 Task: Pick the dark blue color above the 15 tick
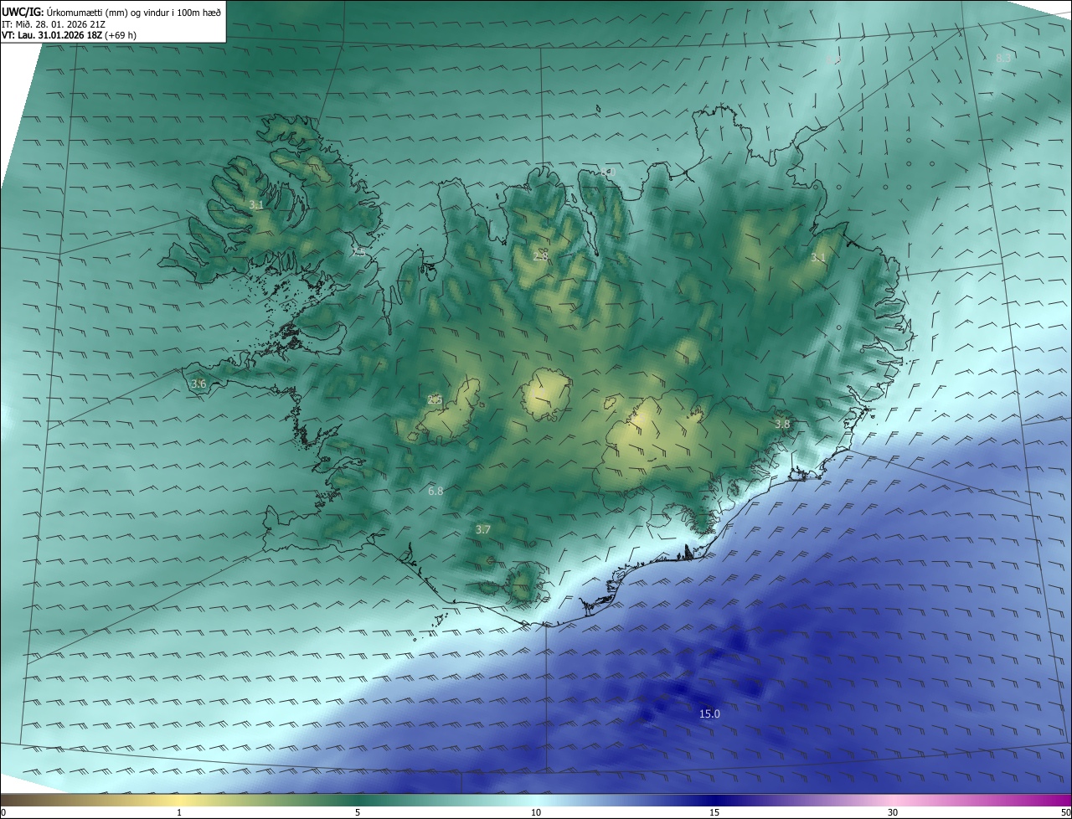coord(714,800)
